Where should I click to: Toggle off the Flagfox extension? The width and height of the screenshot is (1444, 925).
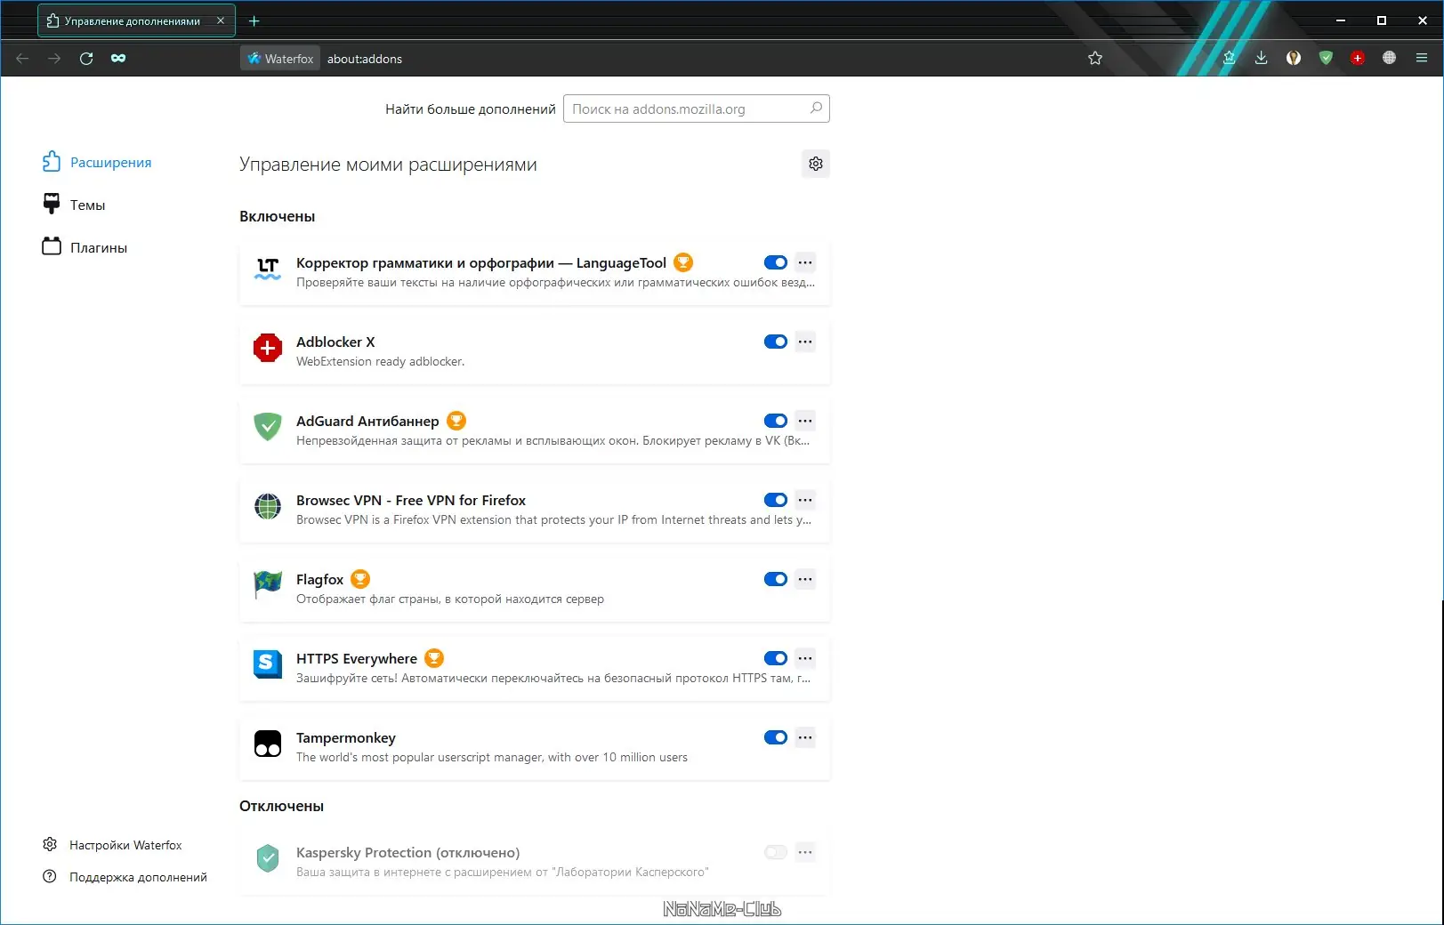776,579
